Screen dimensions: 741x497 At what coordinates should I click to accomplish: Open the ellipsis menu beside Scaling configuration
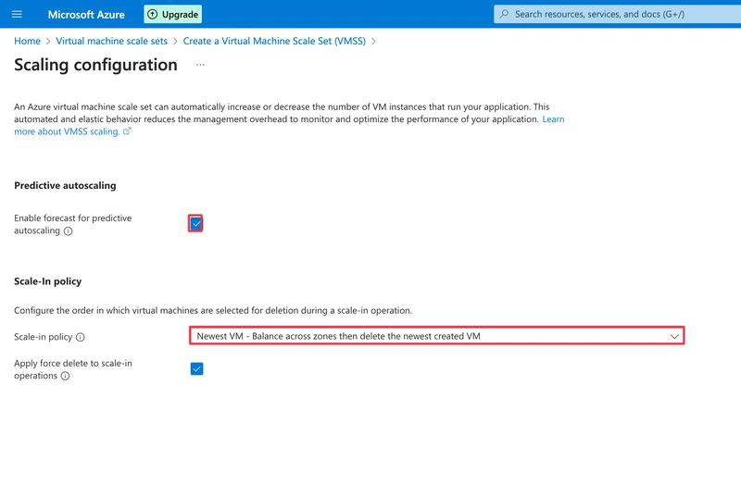200,65
